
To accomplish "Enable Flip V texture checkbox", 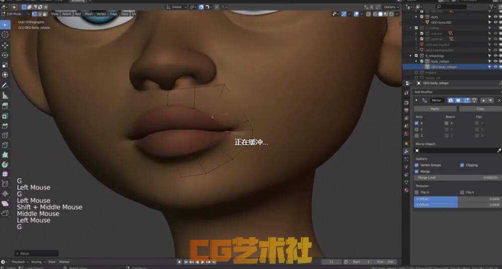I will coord(462,192).
